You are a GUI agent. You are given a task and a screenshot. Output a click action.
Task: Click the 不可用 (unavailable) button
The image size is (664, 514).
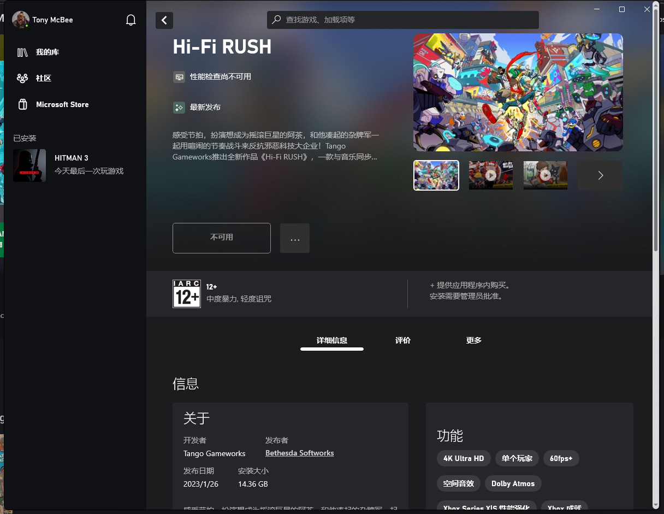pyautogui.click(x=222, y=238)
